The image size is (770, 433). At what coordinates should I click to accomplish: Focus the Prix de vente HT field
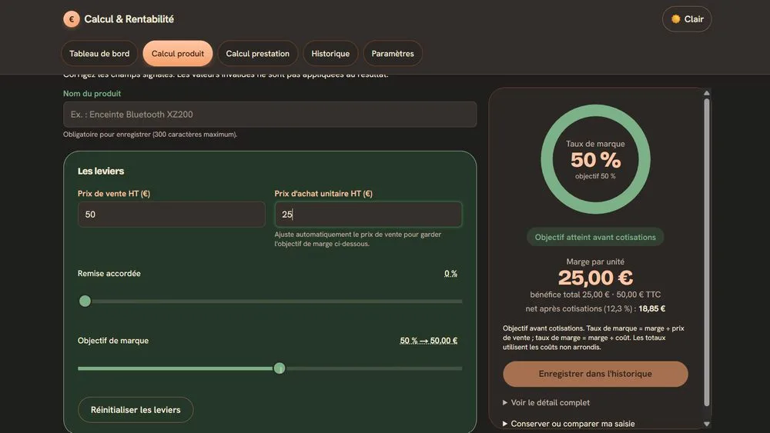pyautogui.click(x=172, y=215)
